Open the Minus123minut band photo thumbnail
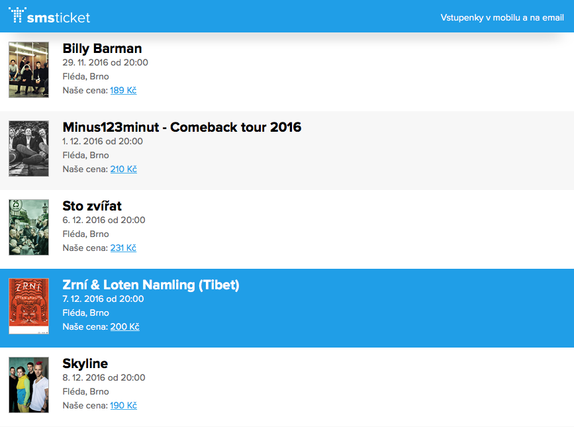This screenshot has width=574, height=427. click(28, 148)
